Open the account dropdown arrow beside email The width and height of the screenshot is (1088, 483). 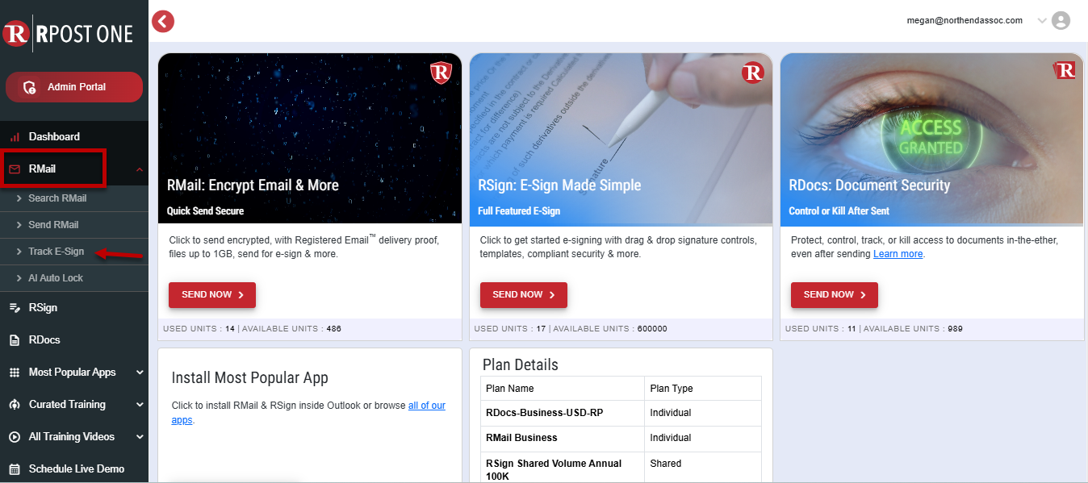coord(1041,21)
